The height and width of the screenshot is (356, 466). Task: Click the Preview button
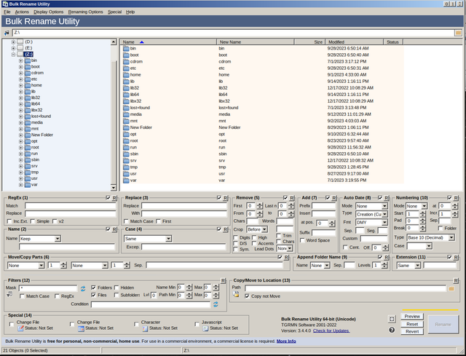coord(412,317)
